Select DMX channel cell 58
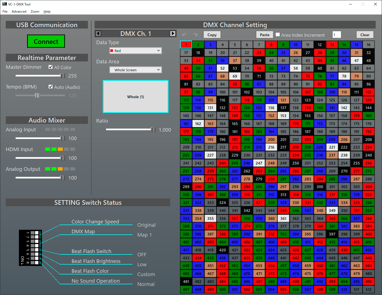 296,68
